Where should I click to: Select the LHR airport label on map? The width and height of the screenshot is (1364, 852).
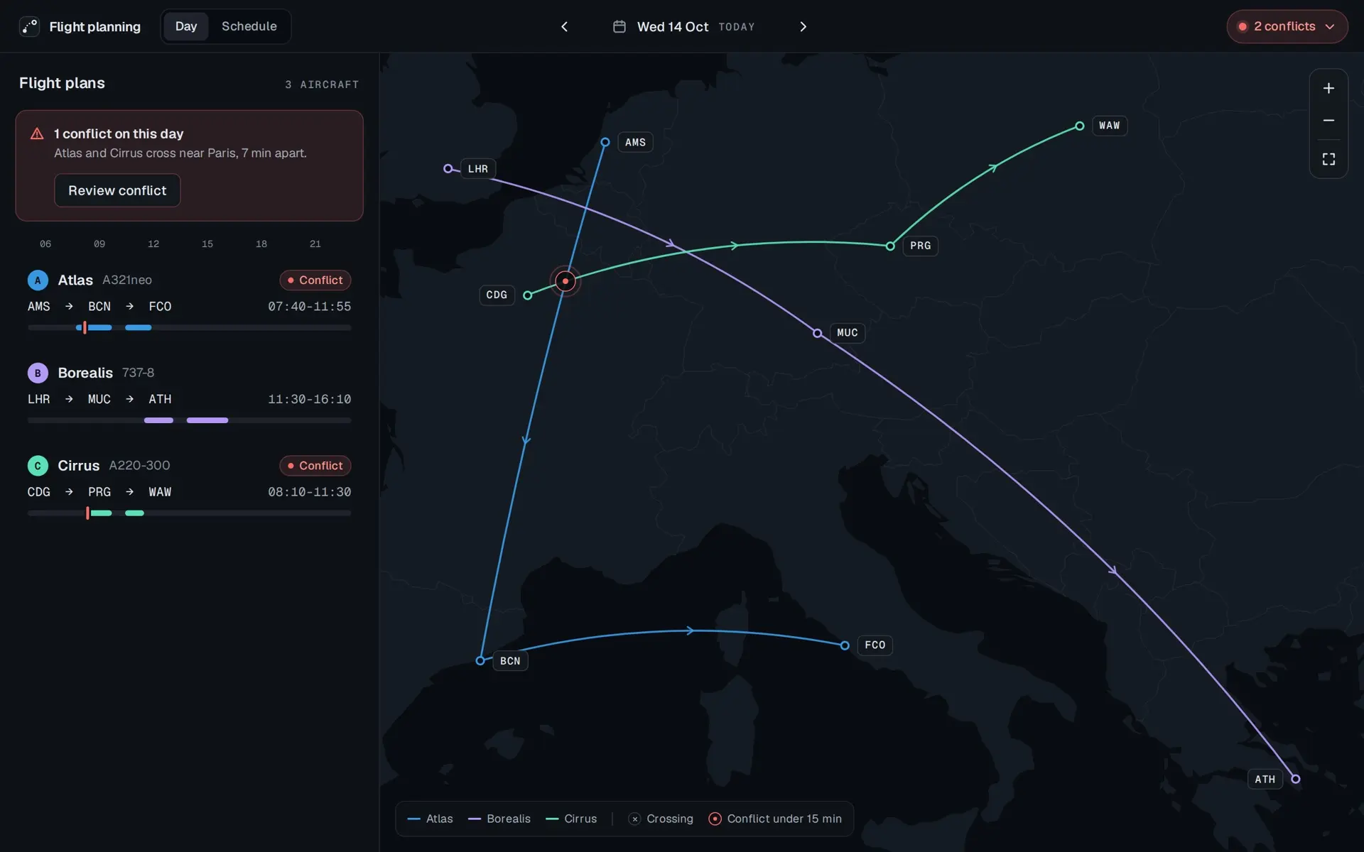coord(478,169)
